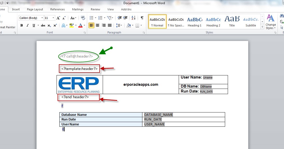The width and height of the screenshot is (284, 149).
Task: Apply Heading 2 style
Action: tap(213, 22)
